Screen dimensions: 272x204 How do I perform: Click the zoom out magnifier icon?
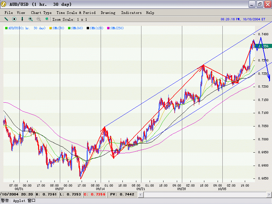point(39,19)
